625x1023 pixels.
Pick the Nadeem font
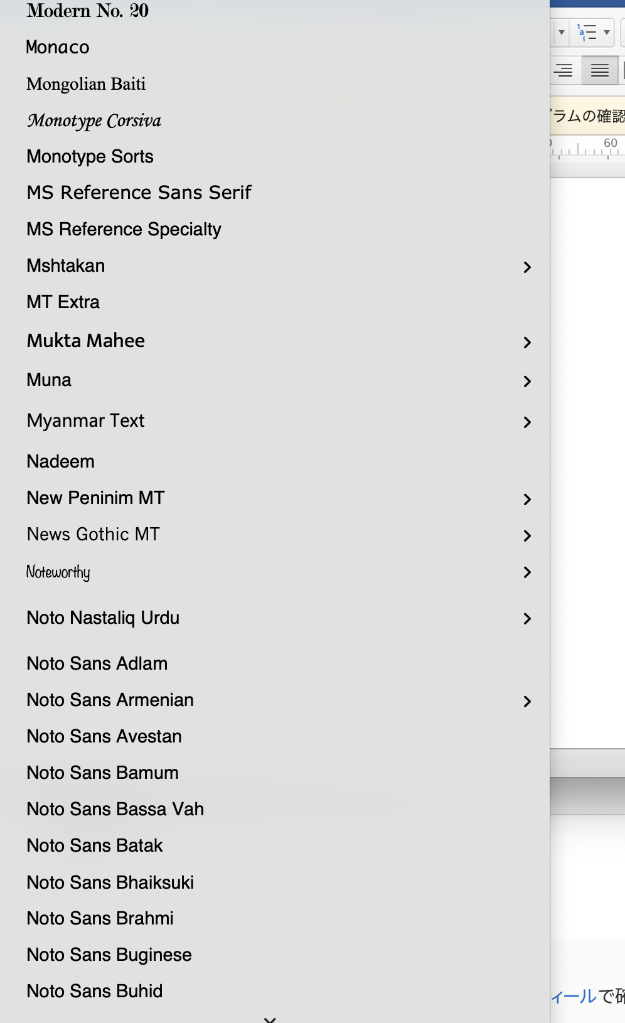[61, 462]
